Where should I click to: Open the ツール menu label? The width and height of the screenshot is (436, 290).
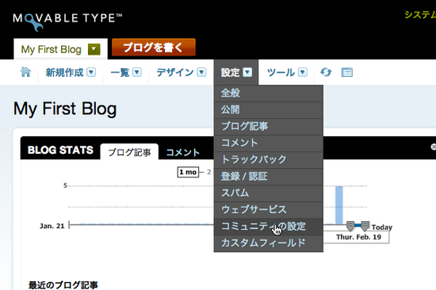coord(281,73)
